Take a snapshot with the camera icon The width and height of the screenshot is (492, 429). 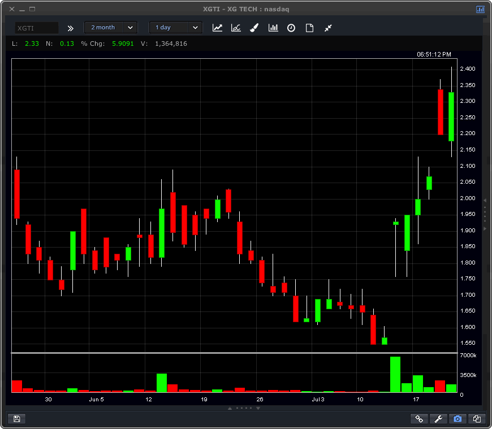point(458,419)
